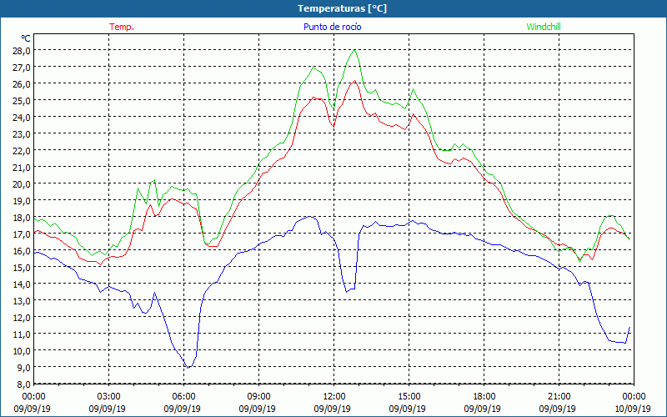The height and width of the screenshot is (417, 667).
Task: Click the 24,0 y-axis value
Action: (23, 117)
